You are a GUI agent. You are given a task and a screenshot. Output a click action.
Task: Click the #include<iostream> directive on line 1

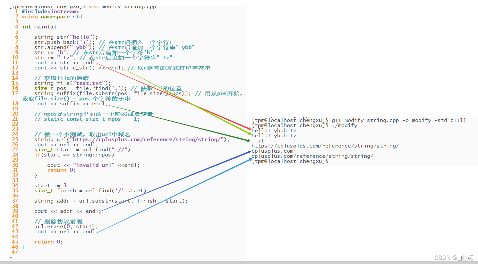point(50,12)
